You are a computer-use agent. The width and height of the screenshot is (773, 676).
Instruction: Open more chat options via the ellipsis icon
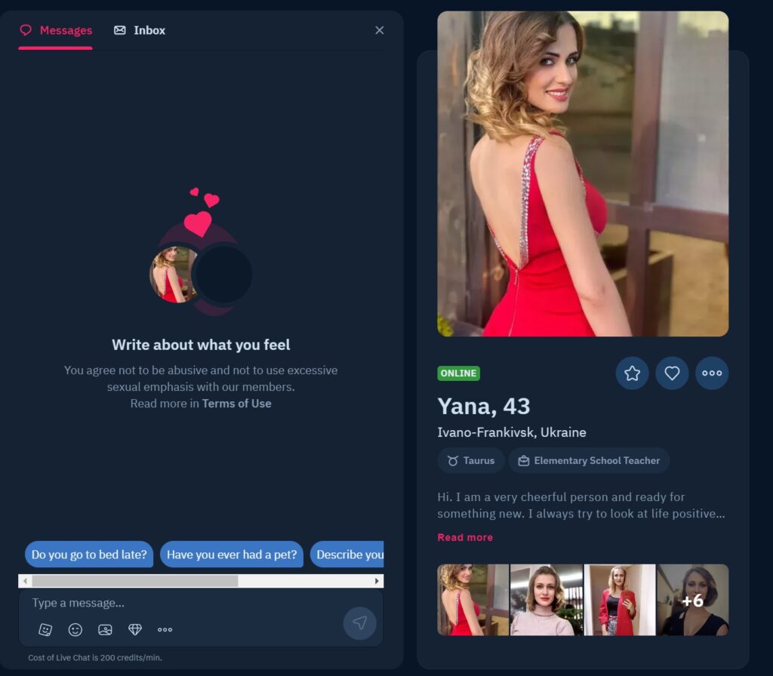click(x=165, y=629)
